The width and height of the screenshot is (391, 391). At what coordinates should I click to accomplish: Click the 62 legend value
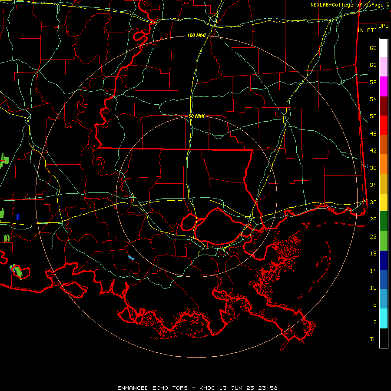373,65
